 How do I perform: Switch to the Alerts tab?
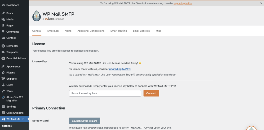point(68,31)
